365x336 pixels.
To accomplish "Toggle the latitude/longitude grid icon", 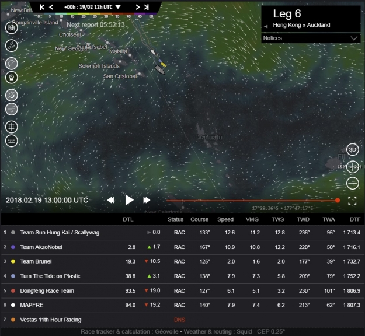I will click(x=12, y=127).
